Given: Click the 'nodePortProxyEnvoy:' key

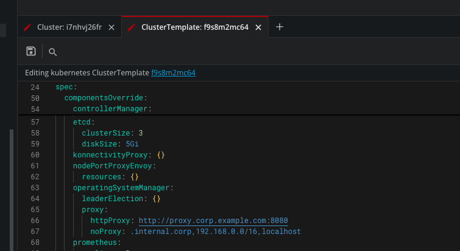Looking at the screenshot, I should click(115, 166).
